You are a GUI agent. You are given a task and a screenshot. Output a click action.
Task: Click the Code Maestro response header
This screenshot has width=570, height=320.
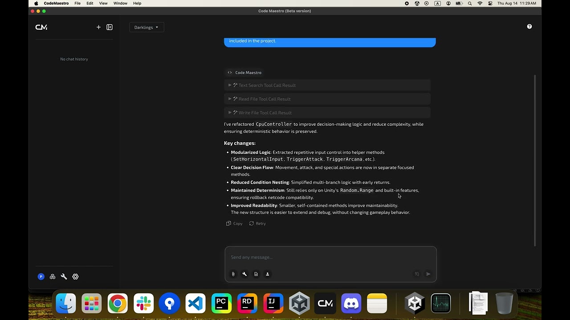(244, 72)
